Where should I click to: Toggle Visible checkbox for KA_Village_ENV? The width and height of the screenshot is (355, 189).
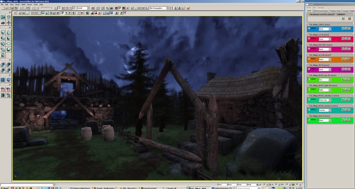coord(309,49)
